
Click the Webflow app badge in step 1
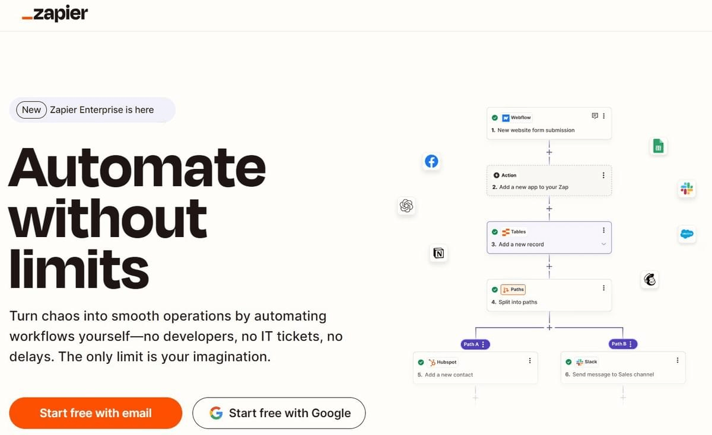click(x=516, y=117)
